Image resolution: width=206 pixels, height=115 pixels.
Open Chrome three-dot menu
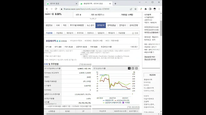click(159, 9)
